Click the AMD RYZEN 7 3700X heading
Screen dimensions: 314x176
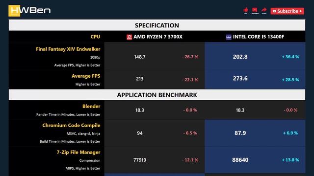(x=158, y=37)
